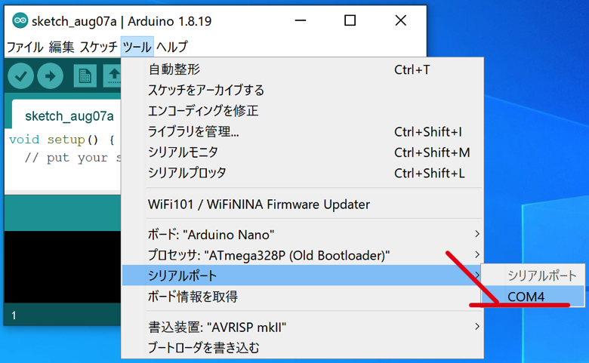Expand the プロセッサ: ATmega328P (Old Bootloader) submenu
Viewport: 589px width, 363px height.
[302, 255]
